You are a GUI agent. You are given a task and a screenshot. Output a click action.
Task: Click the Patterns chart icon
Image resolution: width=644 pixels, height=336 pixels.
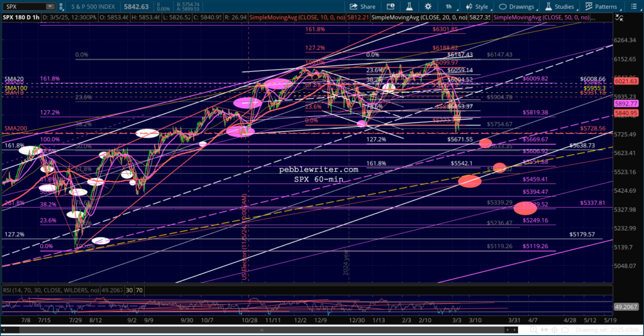589,6
